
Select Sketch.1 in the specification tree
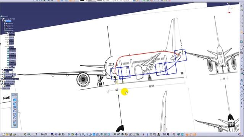(12, 33)
